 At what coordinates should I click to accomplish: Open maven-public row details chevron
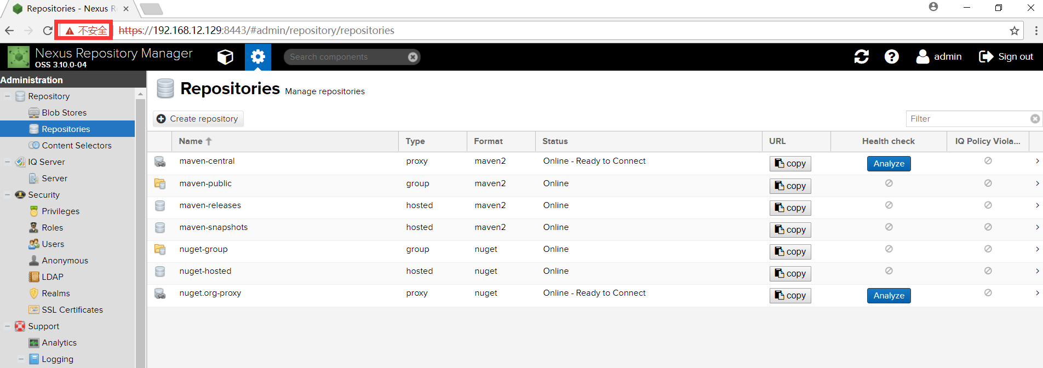coord(1037,183)
